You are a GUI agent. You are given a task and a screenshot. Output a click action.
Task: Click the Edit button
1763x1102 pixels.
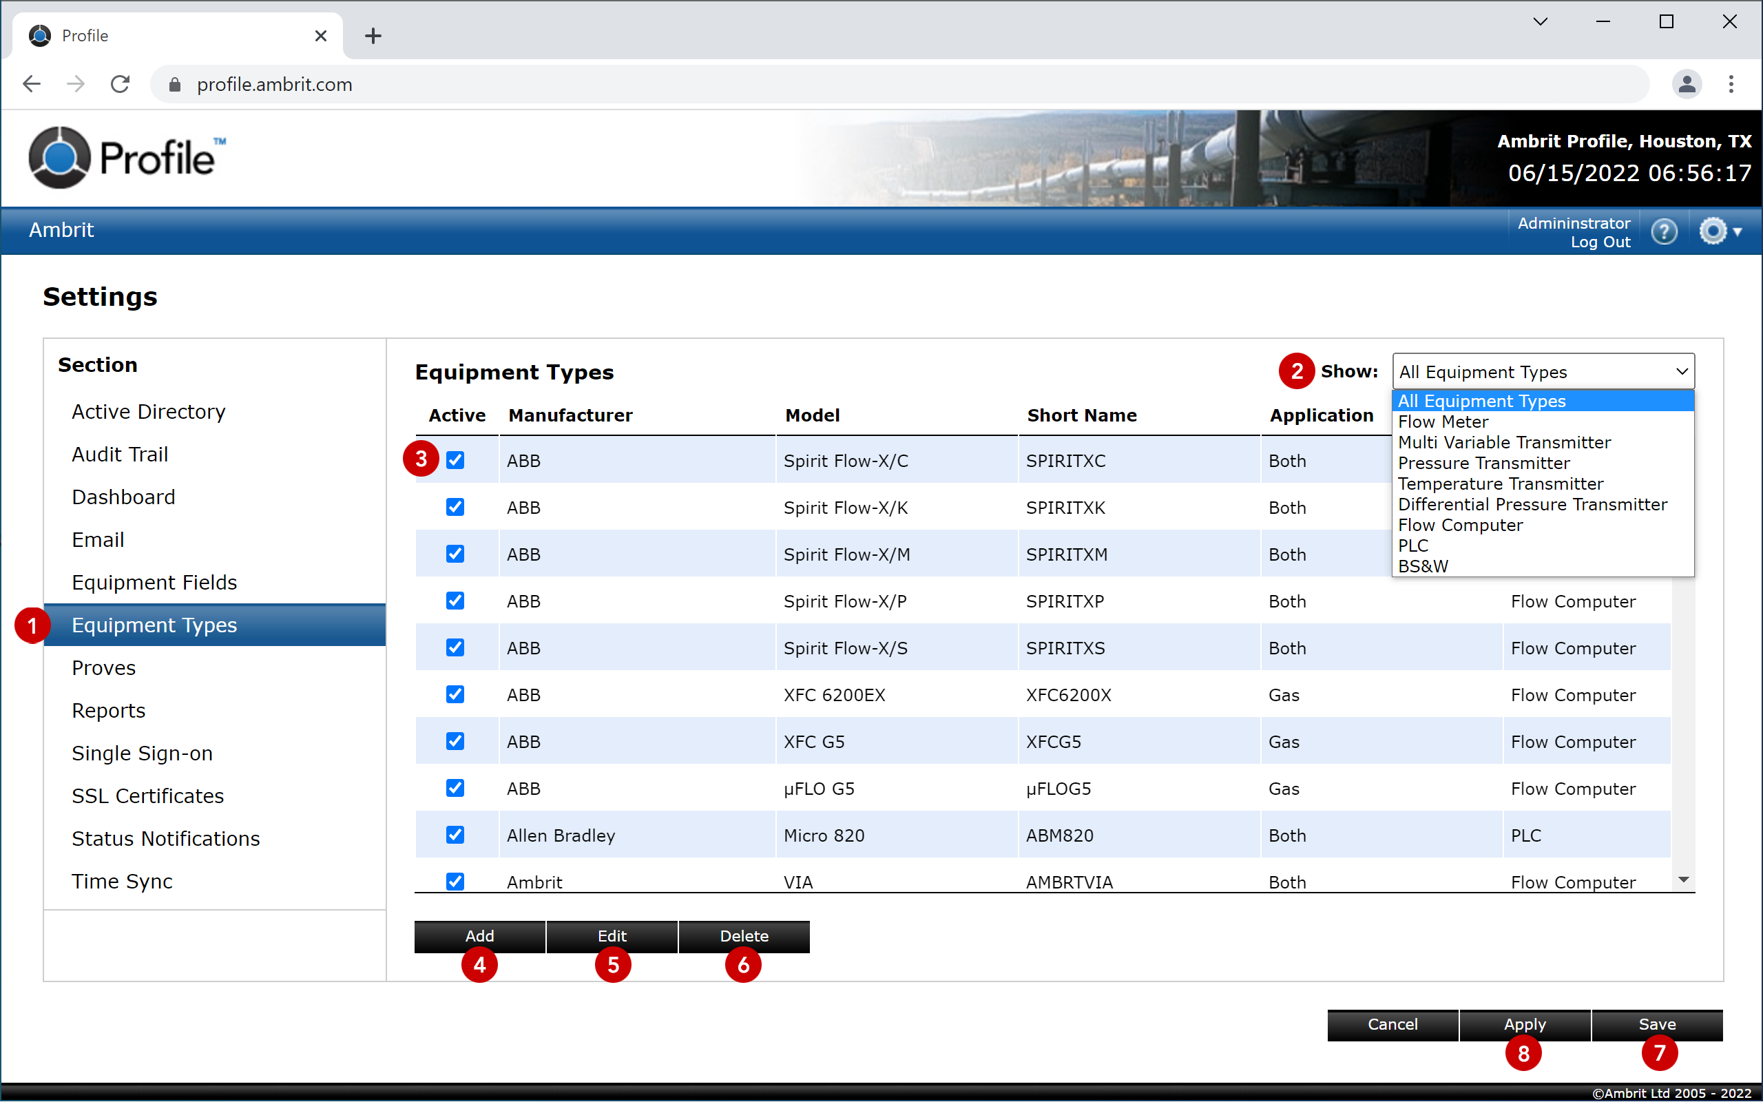612,937
